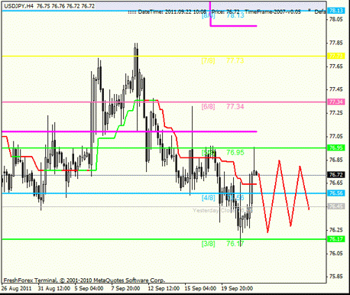Click the current price 76.72 tag
The width and height of the screenshot is (350, 295).
336,175
